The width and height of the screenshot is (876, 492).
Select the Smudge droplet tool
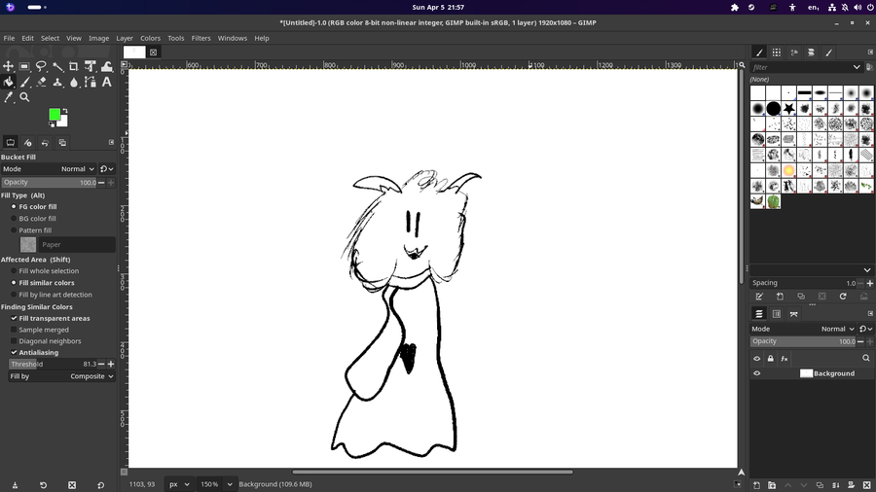74,82
